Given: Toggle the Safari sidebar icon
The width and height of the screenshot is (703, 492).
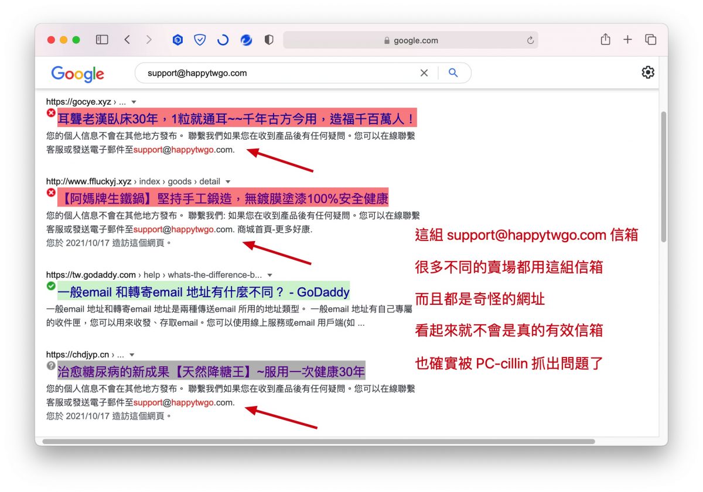Looking at the screenshot, I should tap(102, 40).
